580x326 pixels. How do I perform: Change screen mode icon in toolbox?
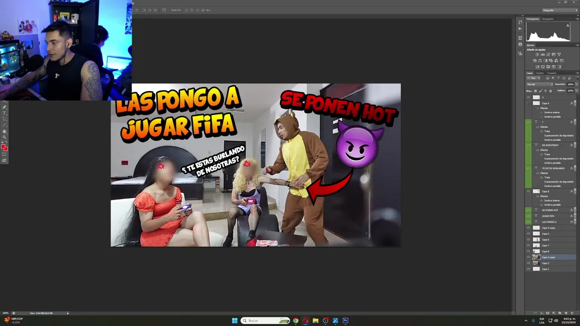point(4,160)
